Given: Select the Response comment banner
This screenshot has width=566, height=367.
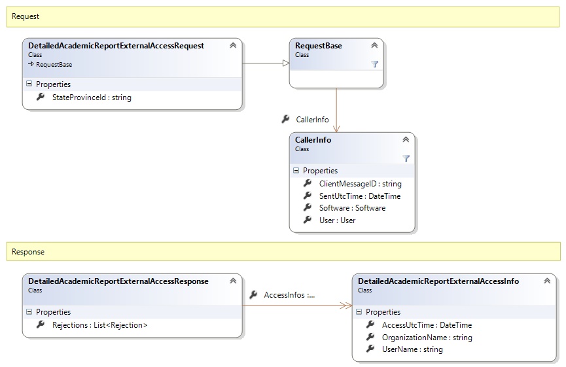Looking at the screenshot, I should click(283, 251).
